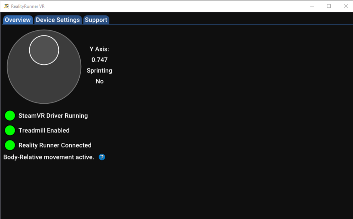This screenshot has height=219, width=353.
Task: Switch to the Overview tab
Action: point(18,20)
